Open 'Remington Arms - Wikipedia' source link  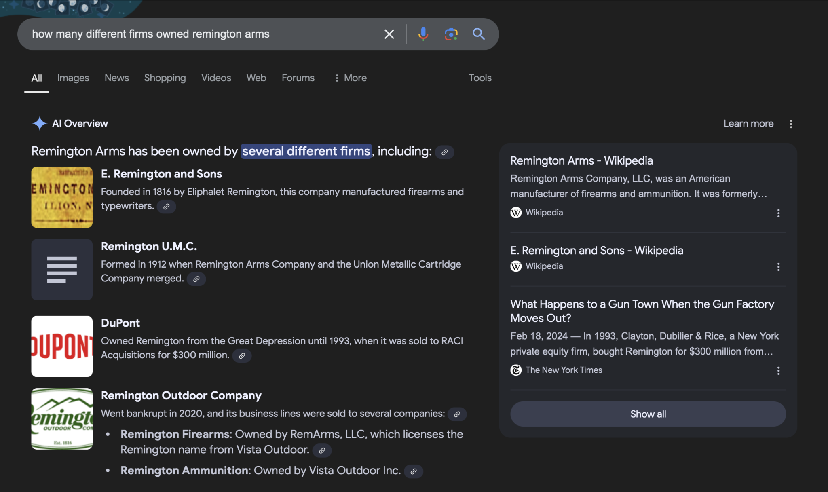(581, 161)
